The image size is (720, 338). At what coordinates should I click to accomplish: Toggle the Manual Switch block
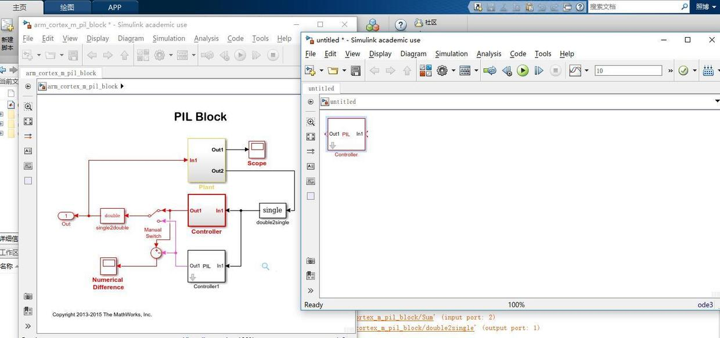coord(154,215)
